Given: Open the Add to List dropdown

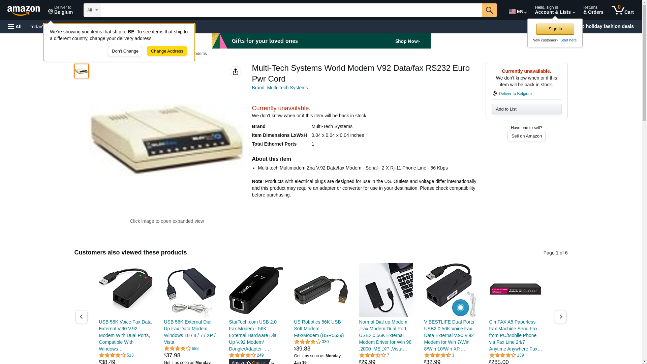Looking at the screenshot, I should pos(526,109).
